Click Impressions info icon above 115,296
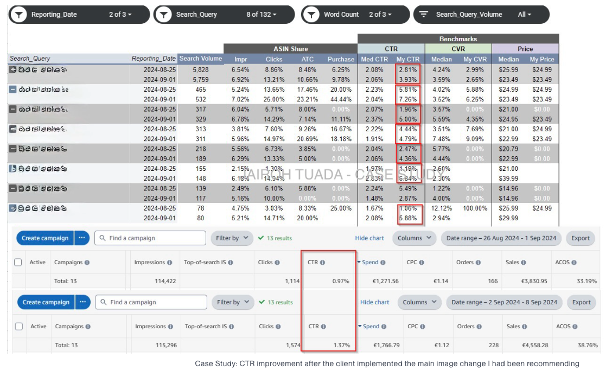 tap(170, 327)
